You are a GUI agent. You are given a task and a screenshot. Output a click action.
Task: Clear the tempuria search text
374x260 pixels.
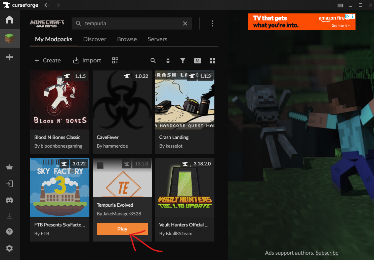pyautogui.click(x=185, y=23)
